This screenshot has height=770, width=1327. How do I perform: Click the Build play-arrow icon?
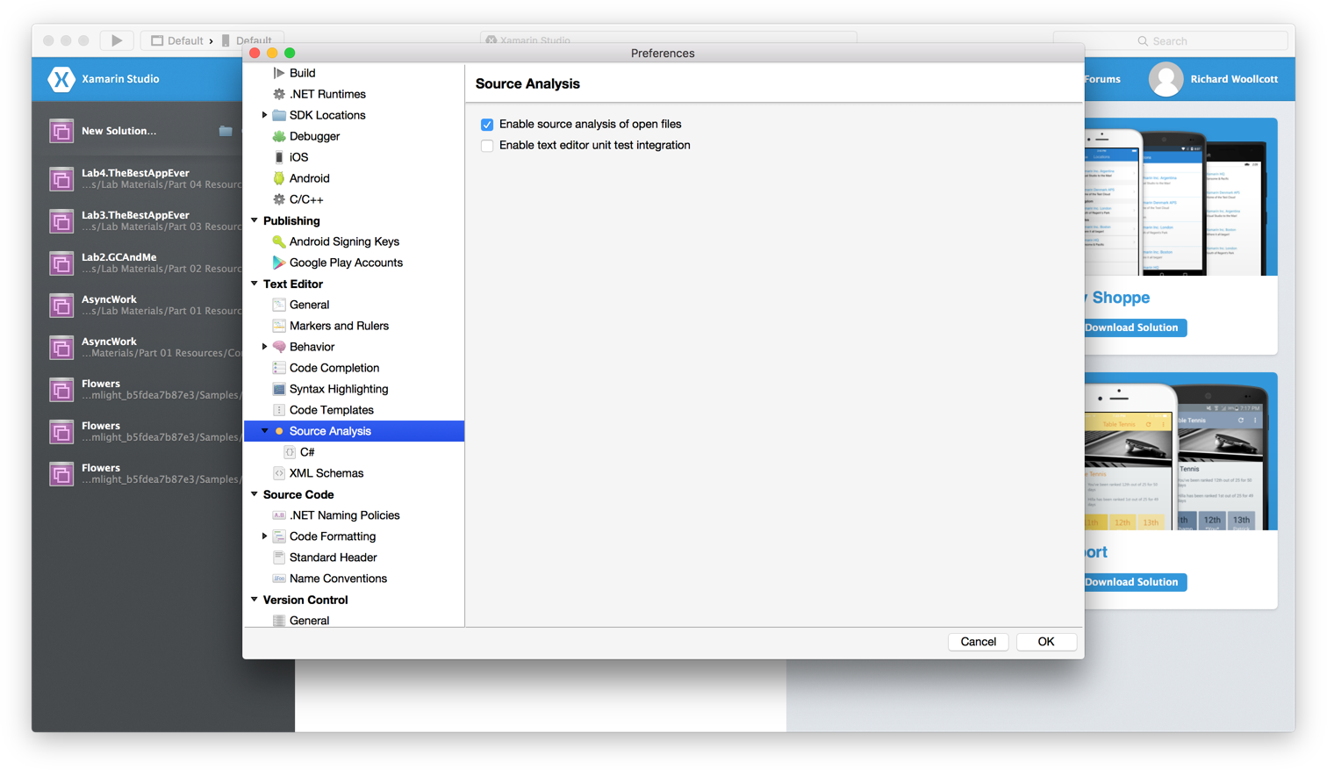point(279,73)
